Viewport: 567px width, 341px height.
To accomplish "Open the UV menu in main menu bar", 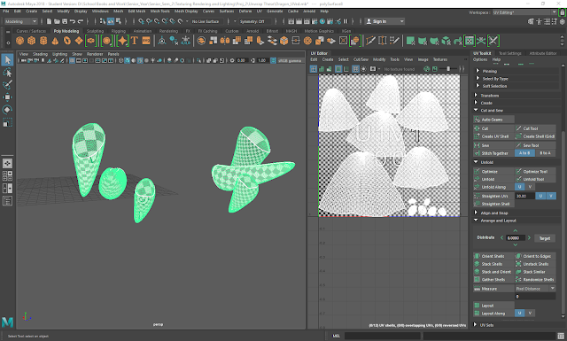I will point(260,12).
